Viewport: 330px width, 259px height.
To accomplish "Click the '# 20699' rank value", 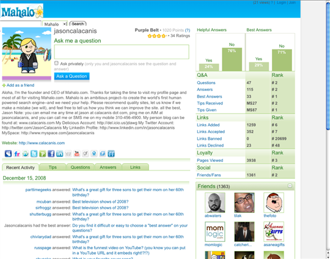I will [279, 139].
